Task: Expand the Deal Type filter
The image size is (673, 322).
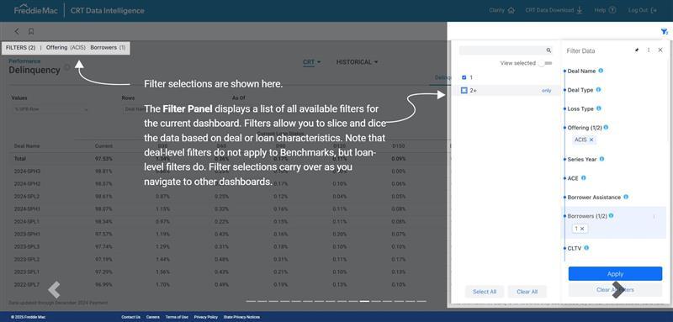Action: 580,90
